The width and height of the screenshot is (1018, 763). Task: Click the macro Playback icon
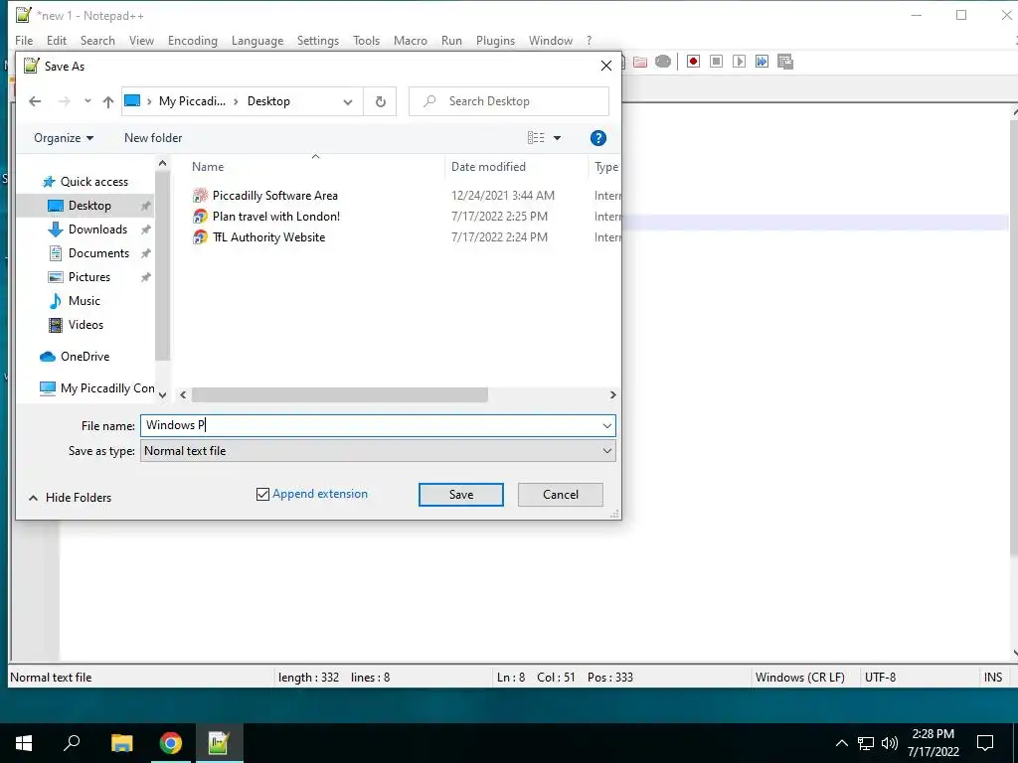pos(739,62)
